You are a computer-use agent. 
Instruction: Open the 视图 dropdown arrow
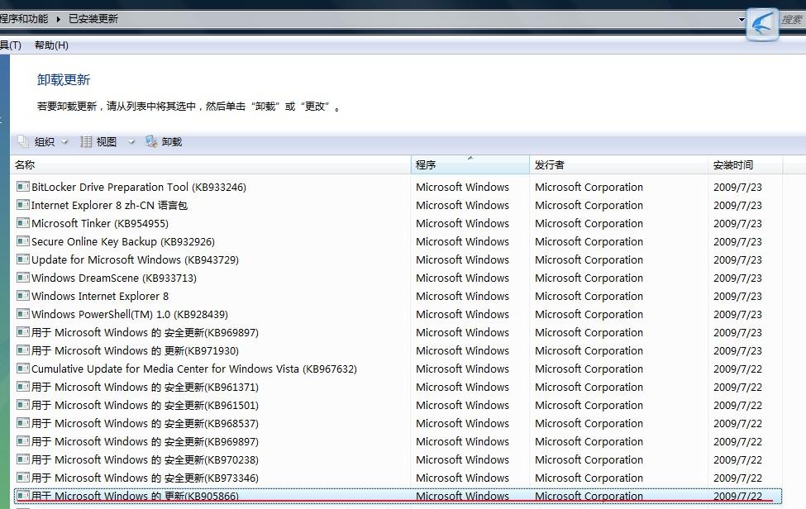(x=131, y=142)
